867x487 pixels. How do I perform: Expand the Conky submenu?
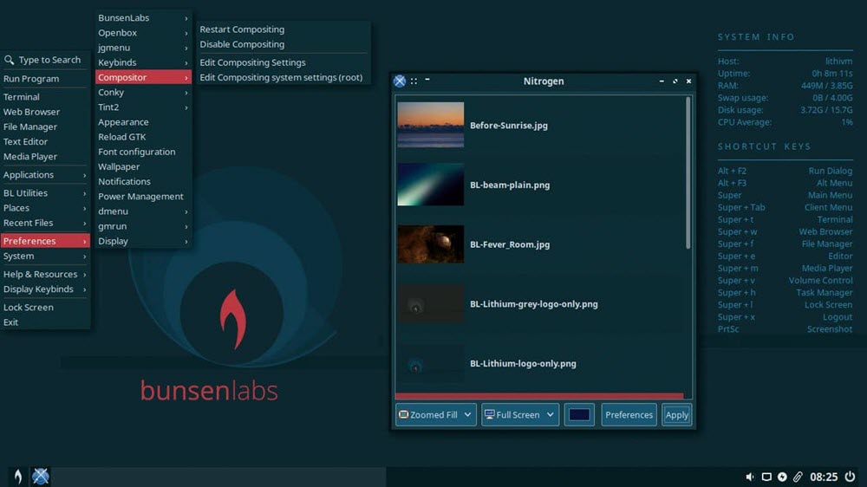click(x=143, y=92)
